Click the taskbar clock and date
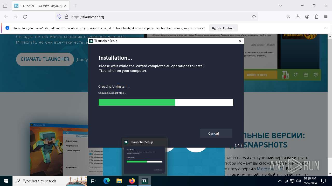Image resolution: width=332 pixels, height=186 pixels. tap(310, 181)
